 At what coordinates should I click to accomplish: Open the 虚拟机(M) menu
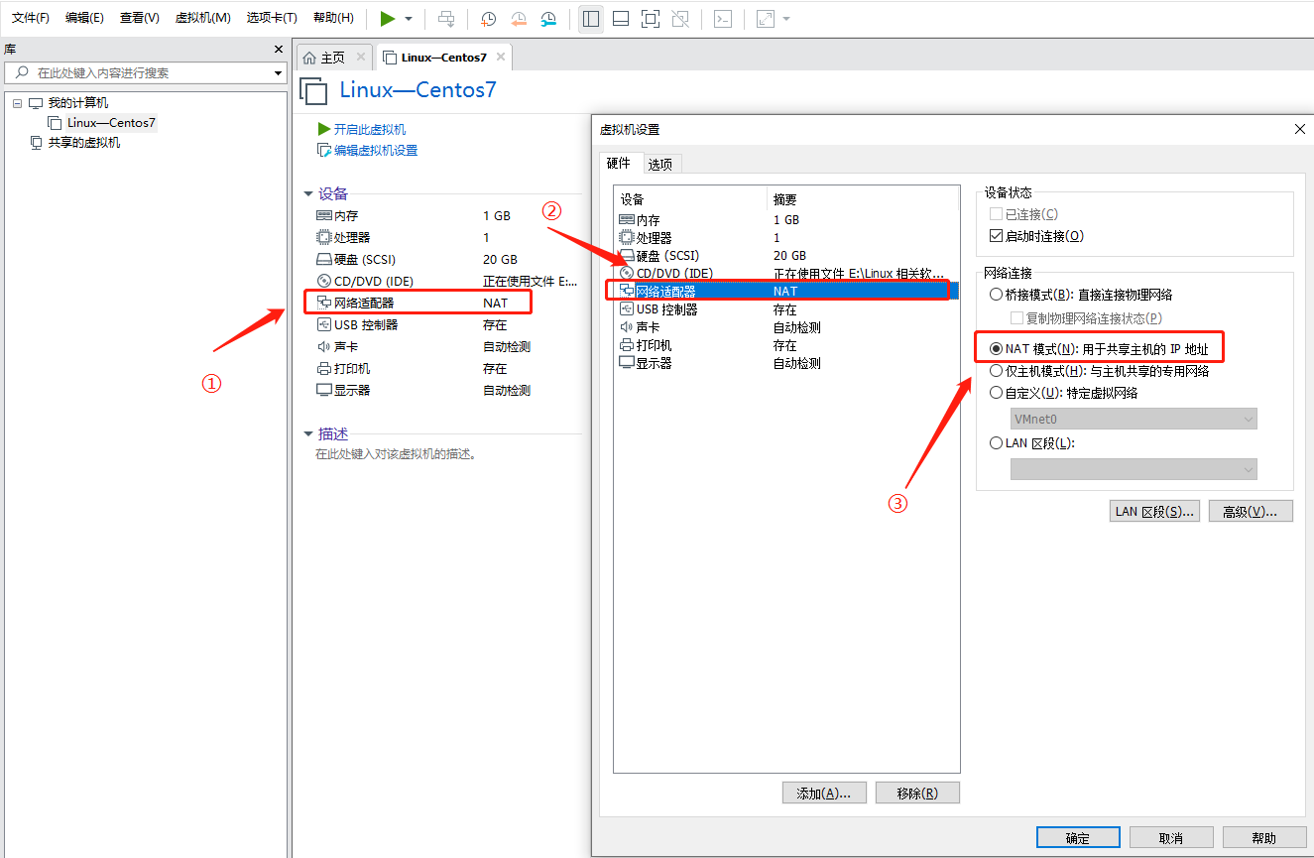203,18
